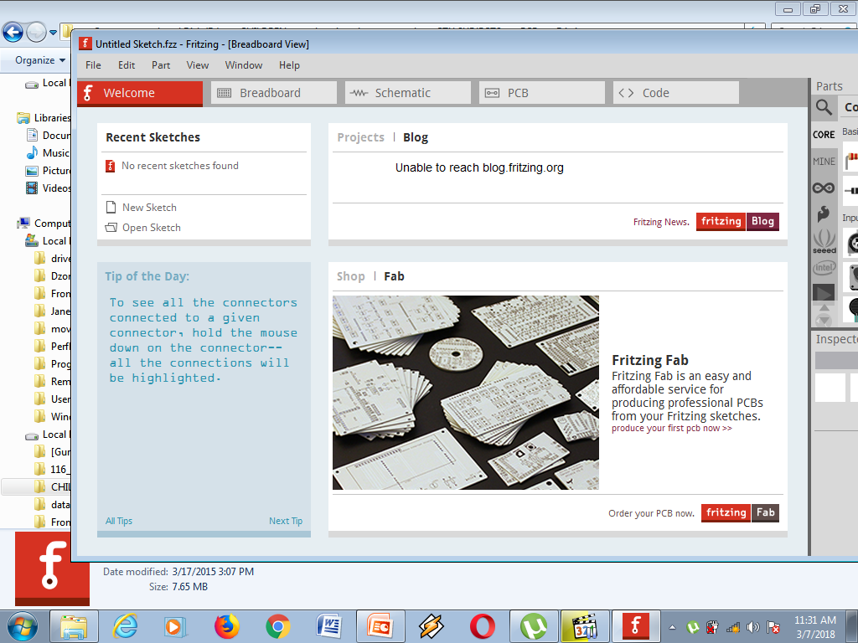Open the network signal tray icon
This screenshot has width=858, height=643.
732,627
